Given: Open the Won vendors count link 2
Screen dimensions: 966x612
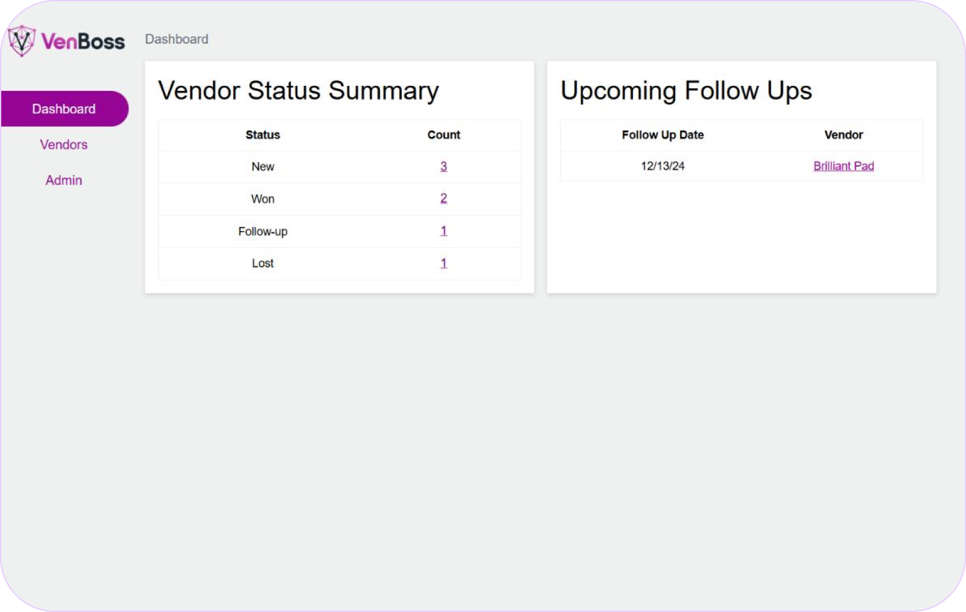Looking at the screenshot, I should tap(443, 199).
